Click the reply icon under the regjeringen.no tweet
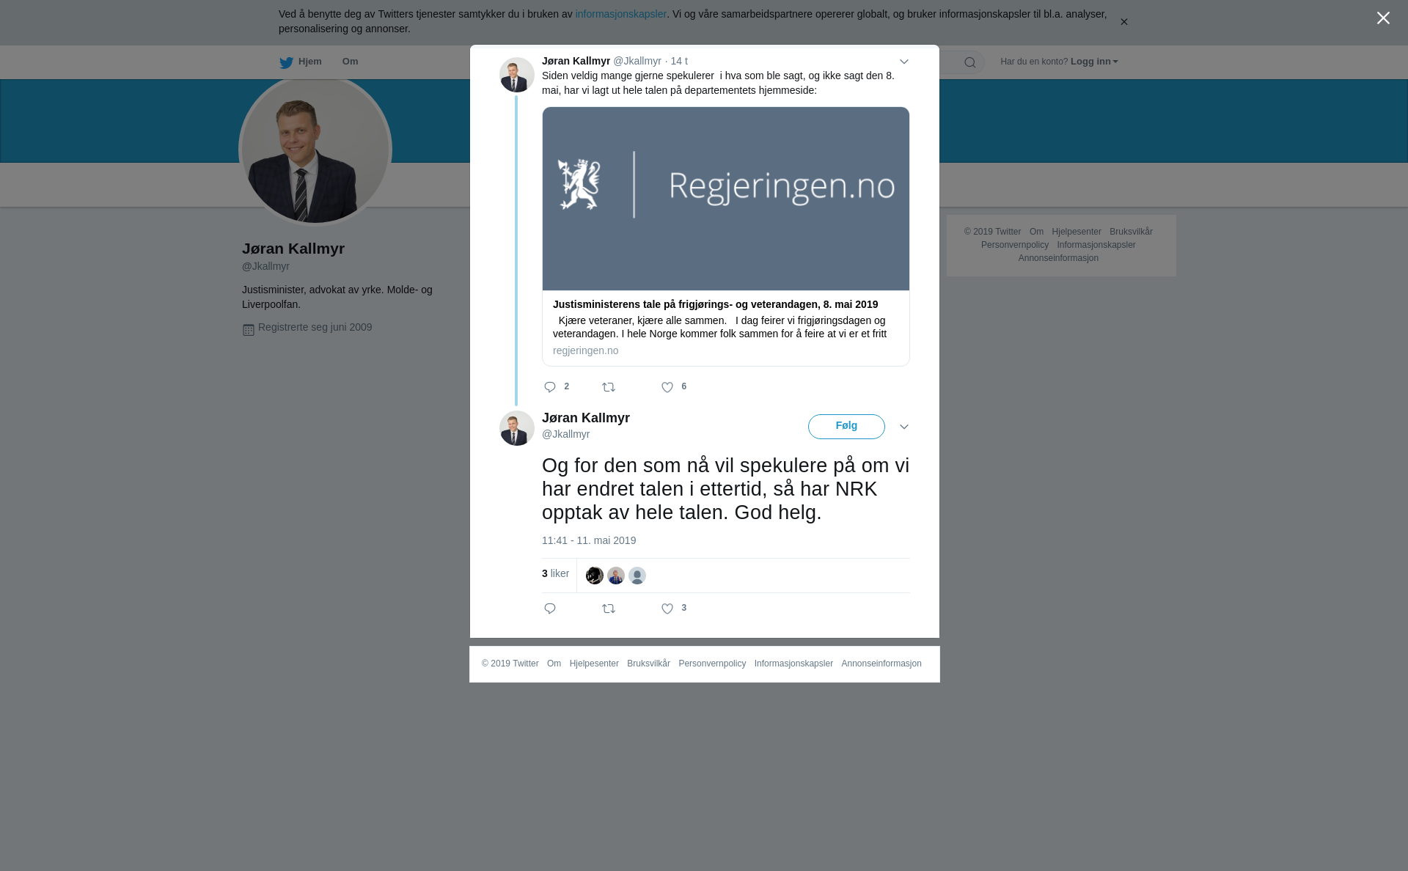 550,387
